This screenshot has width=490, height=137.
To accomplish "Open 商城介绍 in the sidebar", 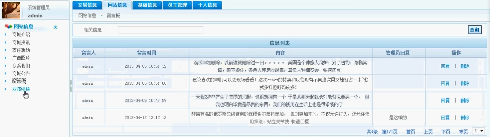I will tap(21, 35).
